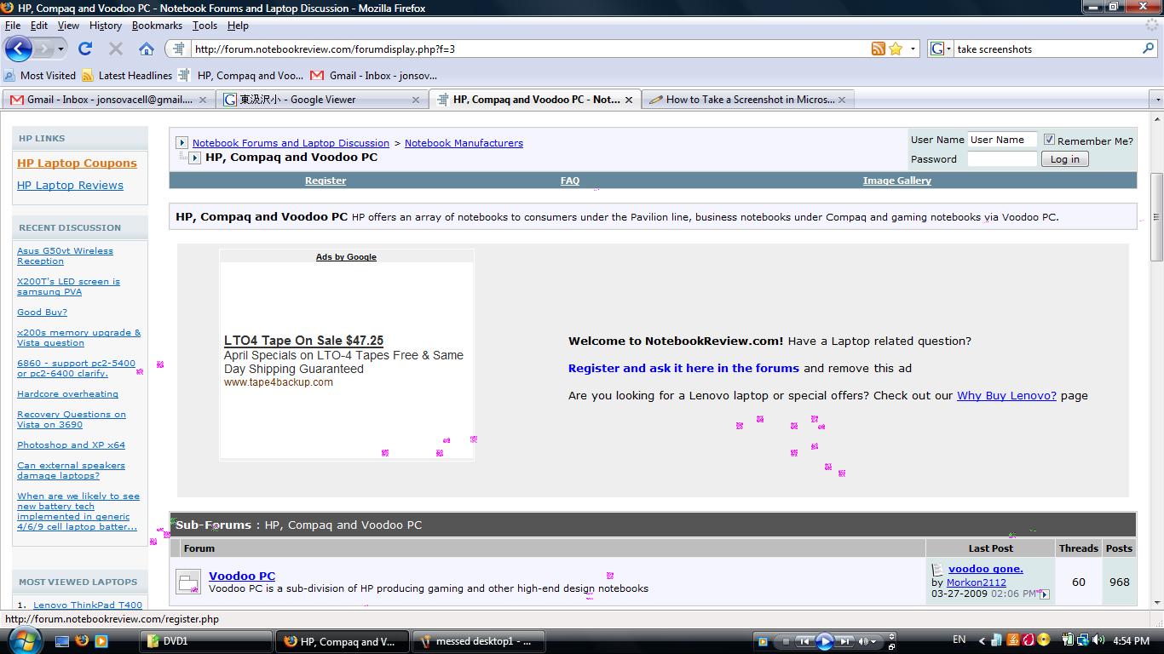Click the URL address field
Viewport: 1164px width, 654px height.
click(528, 49)
